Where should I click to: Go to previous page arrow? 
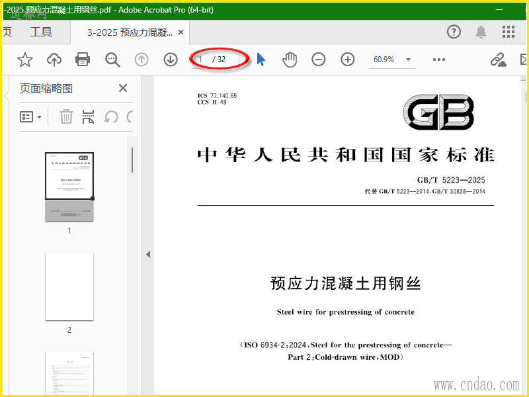click(x=142, y=60)
